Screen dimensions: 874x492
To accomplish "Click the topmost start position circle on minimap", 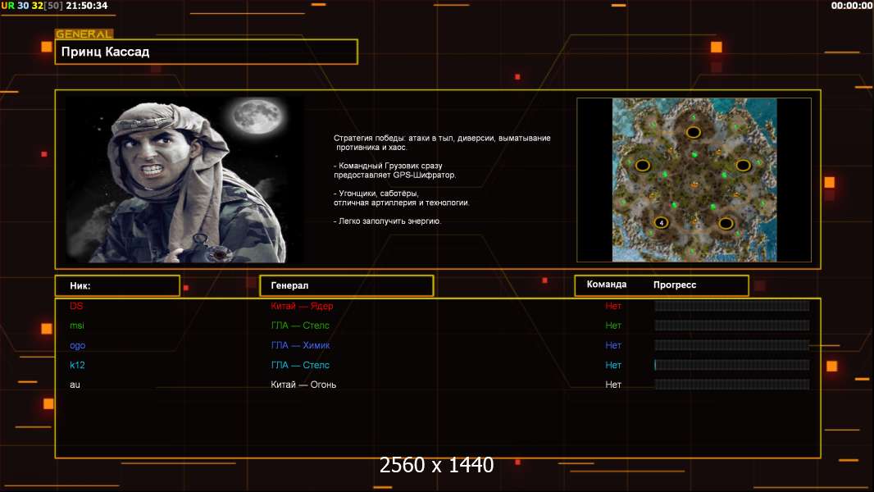I will 693,132.
